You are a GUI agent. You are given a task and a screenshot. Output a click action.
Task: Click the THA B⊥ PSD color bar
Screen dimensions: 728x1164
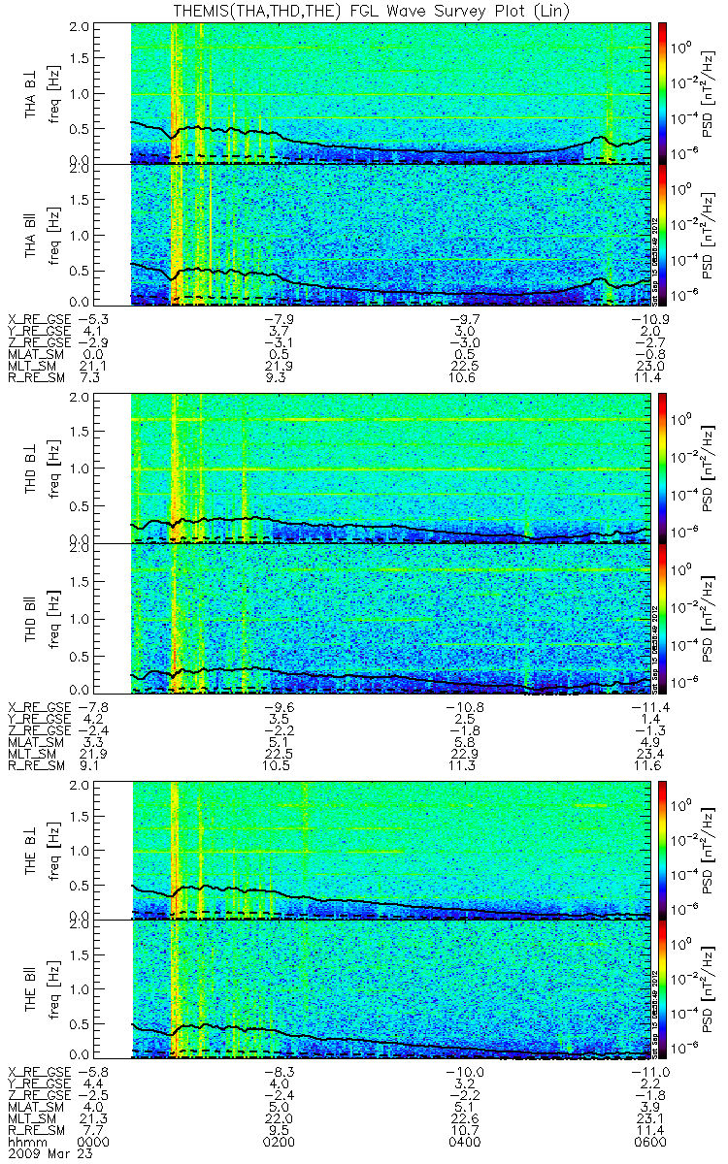tap(663, 91)
